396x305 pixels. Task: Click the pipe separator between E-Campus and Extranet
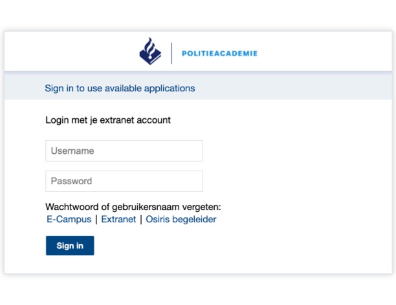pos(96,220)
